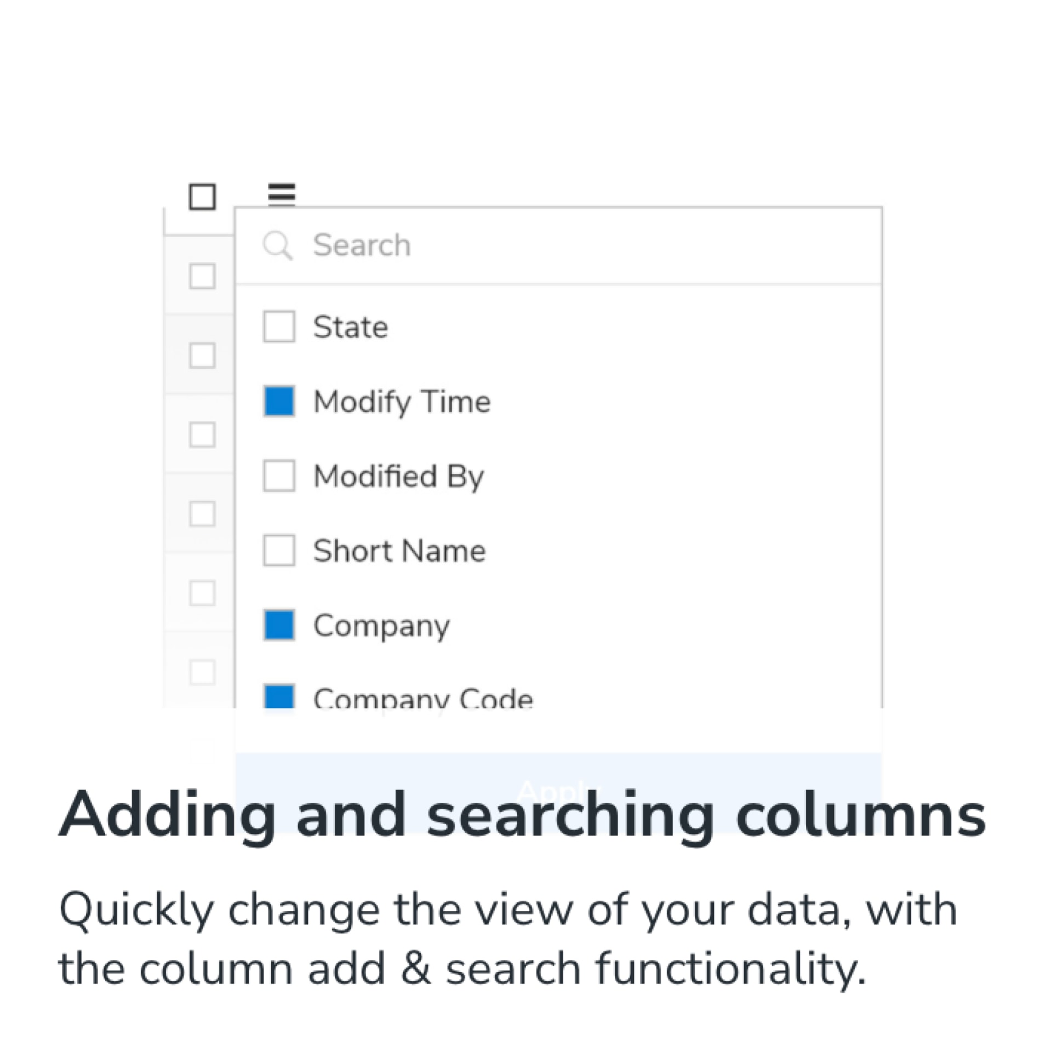The image size is (1052, 1052).
Task: Select the first table row checkbox
Action: (x=202, y=276)
